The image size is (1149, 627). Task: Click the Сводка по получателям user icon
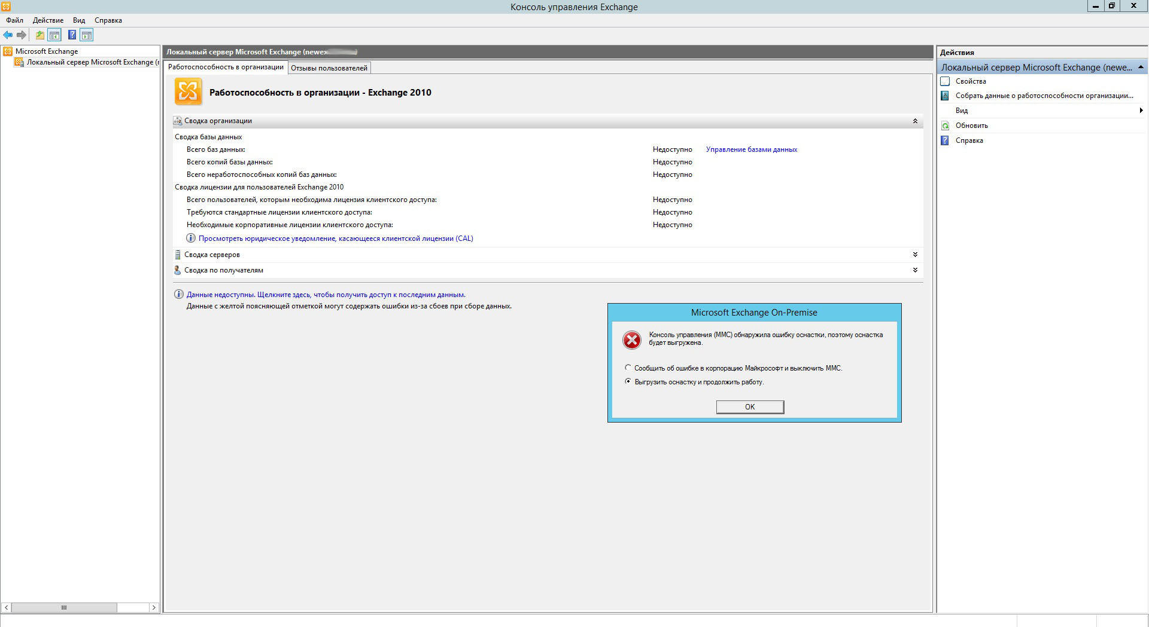(178, 270)
